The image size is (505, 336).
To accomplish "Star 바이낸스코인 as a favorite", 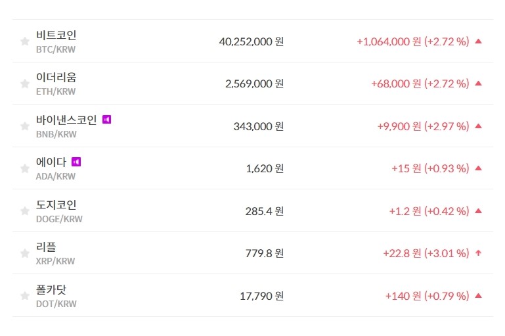I will [25, 126].
